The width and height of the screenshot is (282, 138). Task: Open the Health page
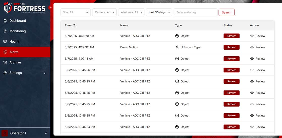[x=25, y=42]
